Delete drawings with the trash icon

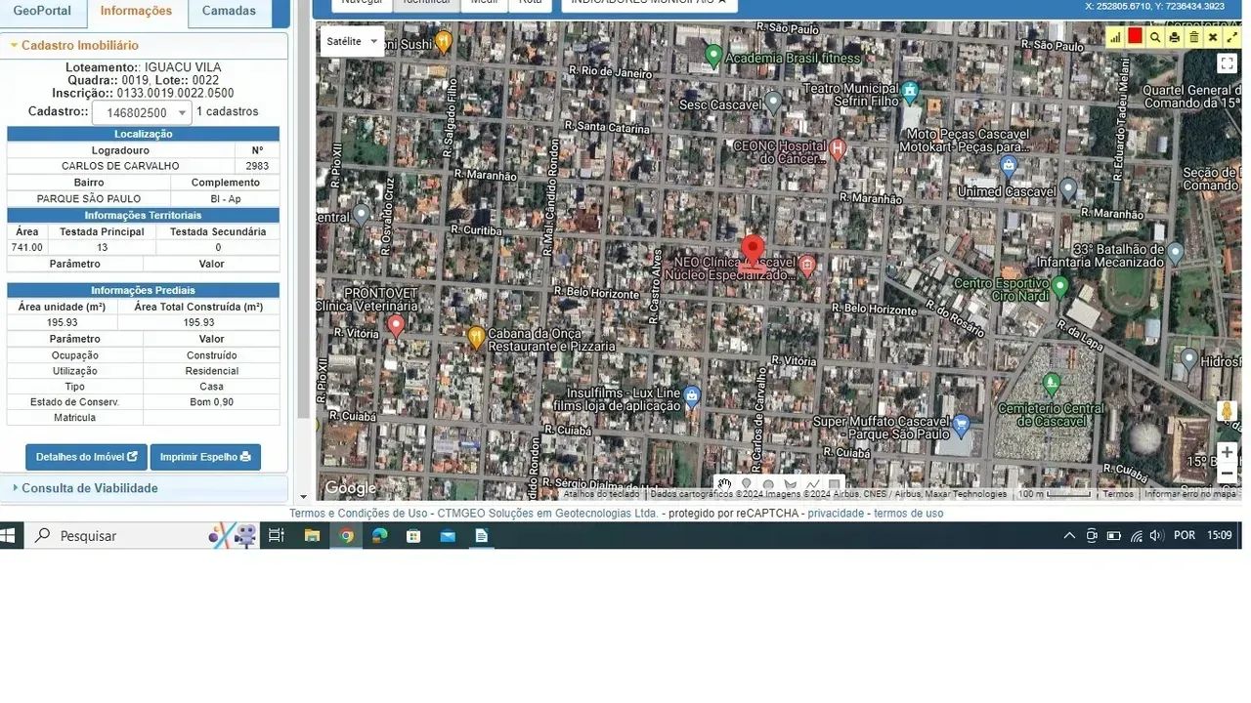(1193, 37)
